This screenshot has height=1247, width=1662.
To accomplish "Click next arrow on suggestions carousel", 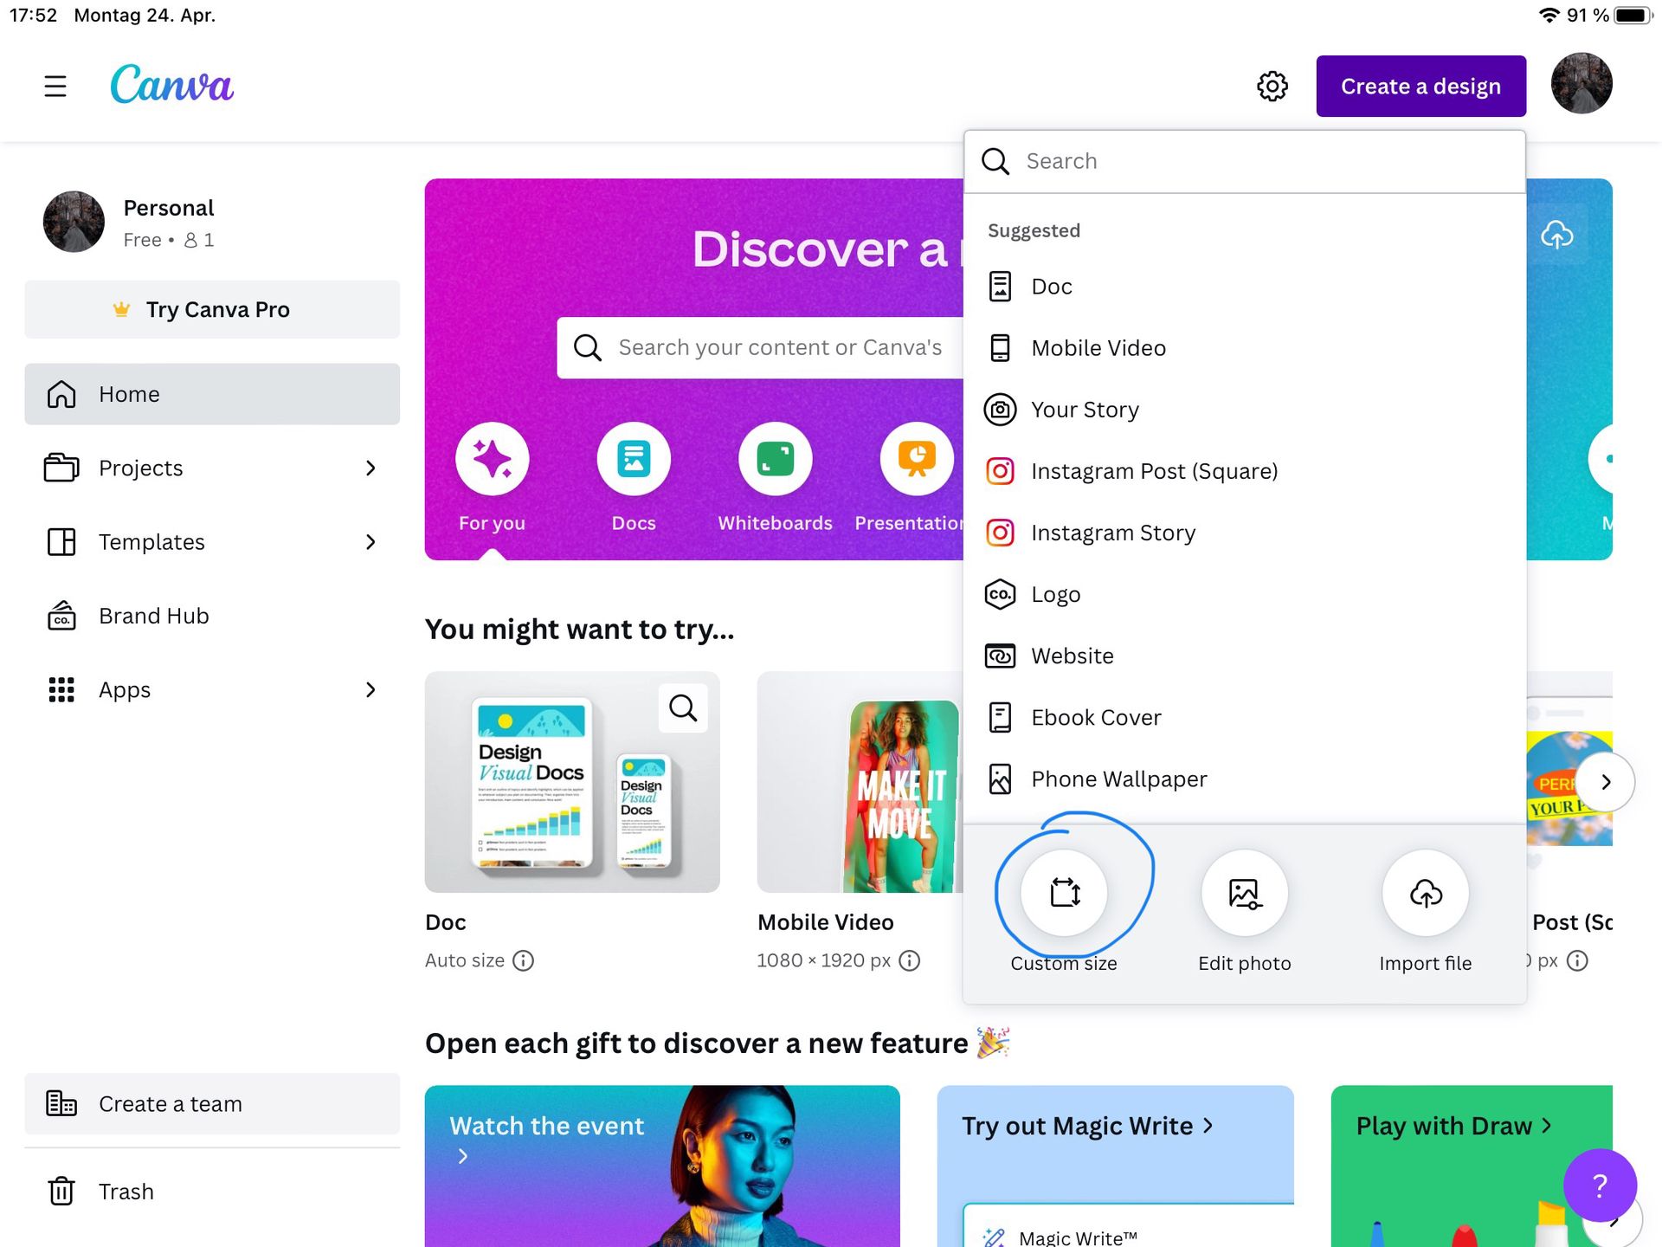I will (1605, 782).
